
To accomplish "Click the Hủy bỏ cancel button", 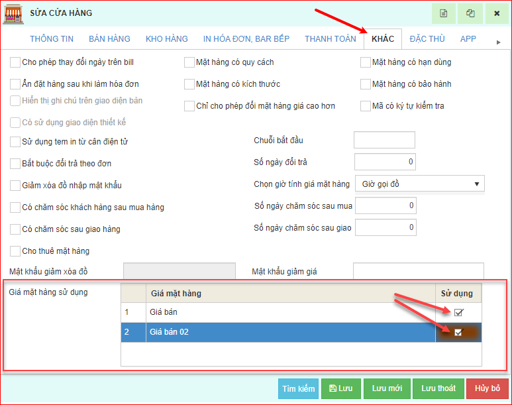I will 487,388.
